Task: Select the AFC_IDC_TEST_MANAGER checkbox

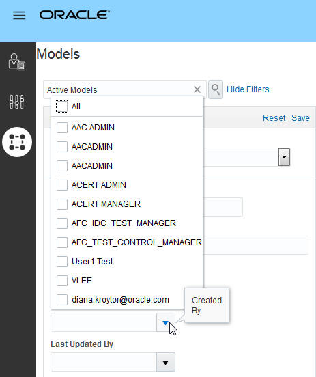Action: point(62,223)
